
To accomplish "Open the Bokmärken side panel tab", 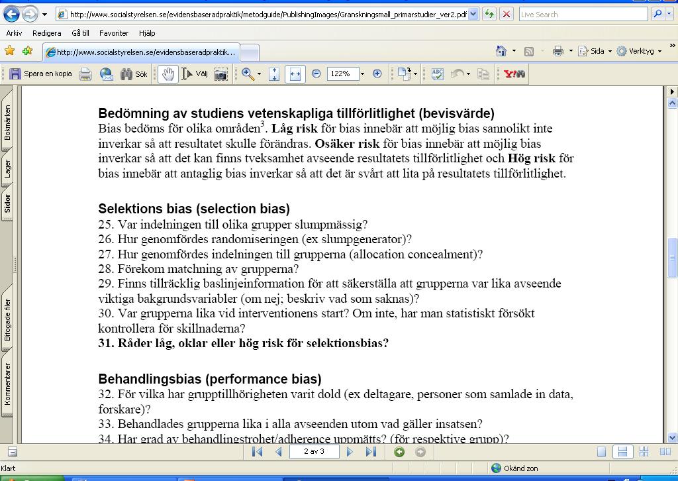I will tap(7, 123).
